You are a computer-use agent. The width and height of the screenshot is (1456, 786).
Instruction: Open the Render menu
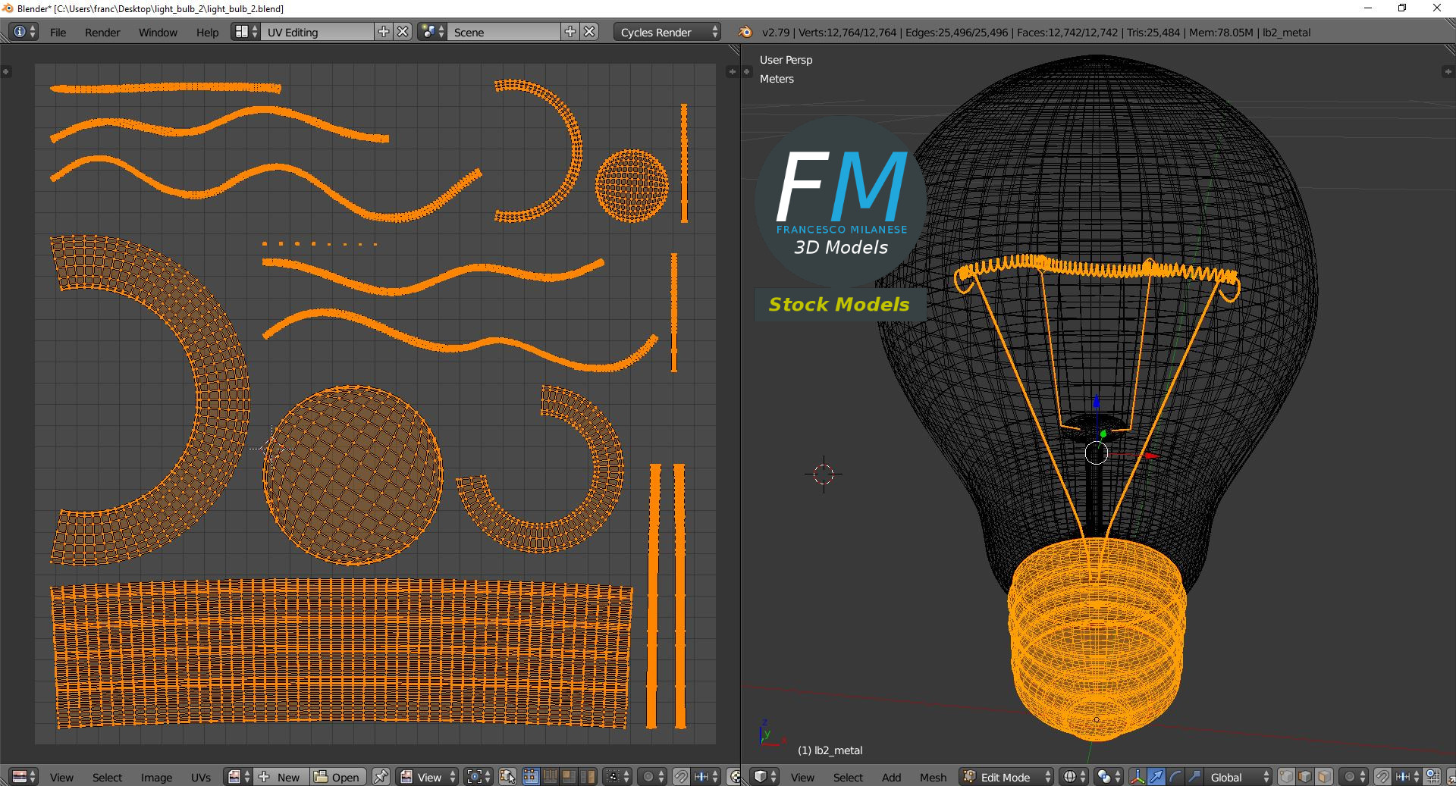click(102, 33)
